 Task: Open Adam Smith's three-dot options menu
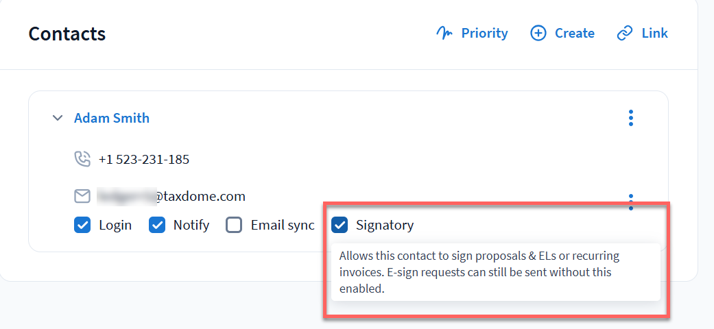click(631, 118)
